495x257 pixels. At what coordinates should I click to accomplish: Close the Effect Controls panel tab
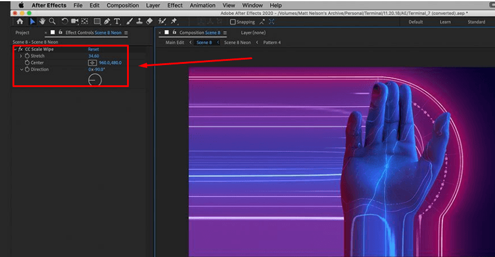pos(46,33)
